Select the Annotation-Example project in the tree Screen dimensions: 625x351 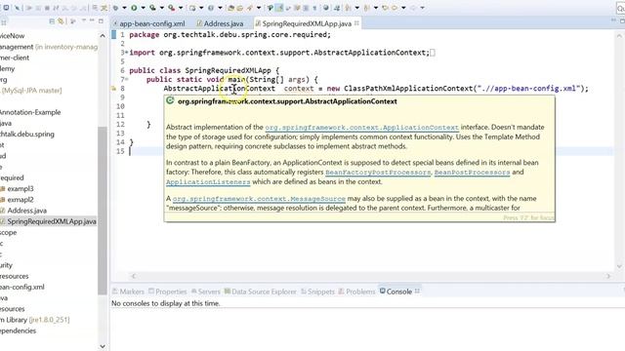[x=30, y=112]
